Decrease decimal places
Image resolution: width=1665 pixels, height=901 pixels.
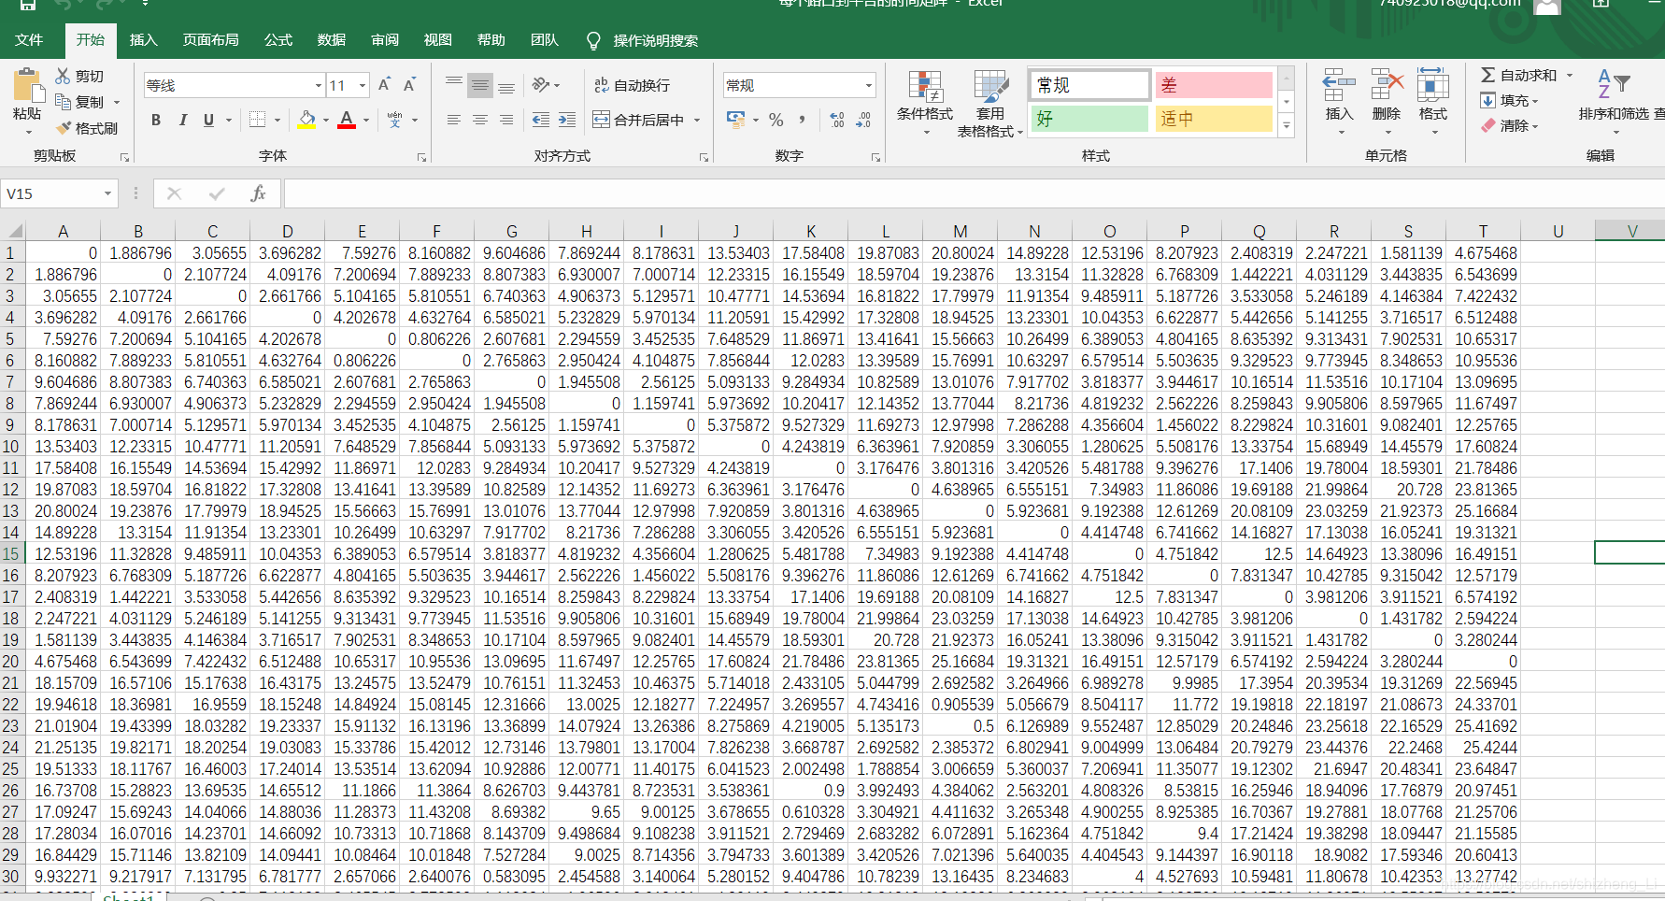(863, 120)
